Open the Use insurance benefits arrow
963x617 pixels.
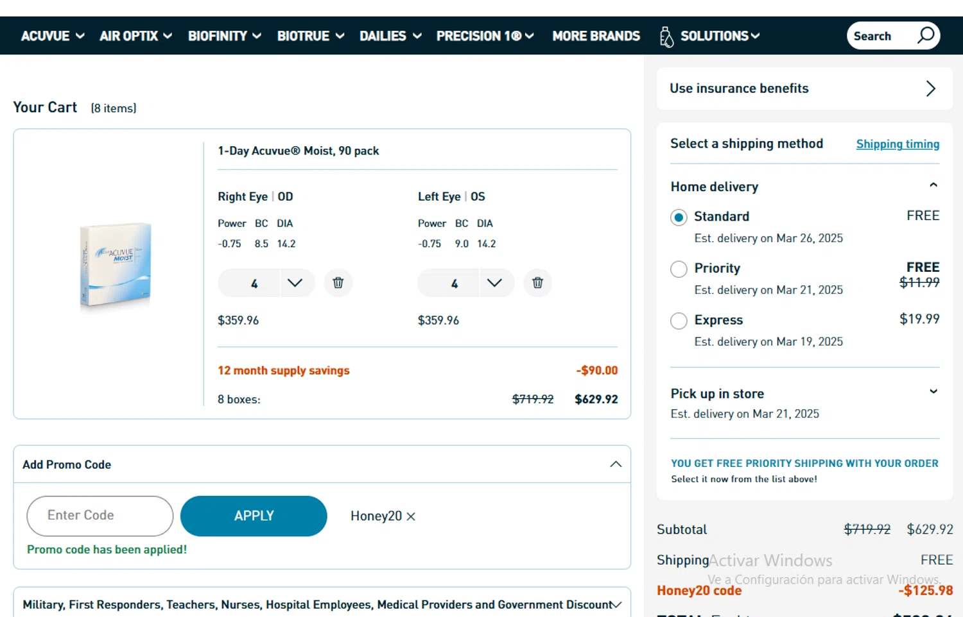tap(930, 89)
